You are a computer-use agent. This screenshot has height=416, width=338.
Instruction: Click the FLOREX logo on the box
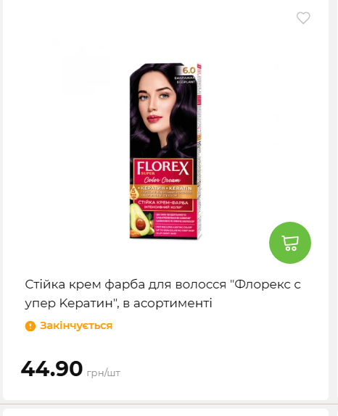coord(162,168)
